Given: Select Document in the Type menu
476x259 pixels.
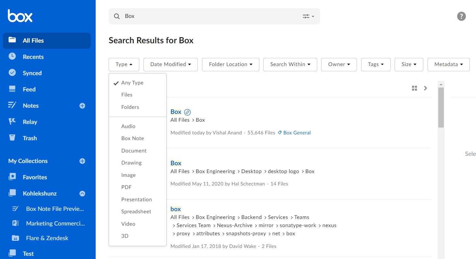Looking at the screenshot, I should [x=134, y=150].
